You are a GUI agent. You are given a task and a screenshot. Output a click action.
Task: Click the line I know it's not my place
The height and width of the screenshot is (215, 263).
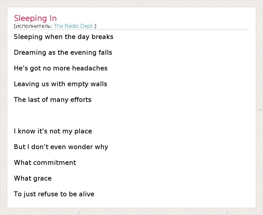pos(53,131)
